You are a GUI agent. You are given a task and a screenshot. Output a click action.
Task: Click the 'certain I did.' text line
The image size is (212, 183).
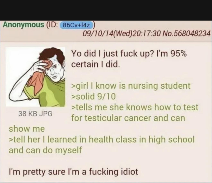(96, 64)
